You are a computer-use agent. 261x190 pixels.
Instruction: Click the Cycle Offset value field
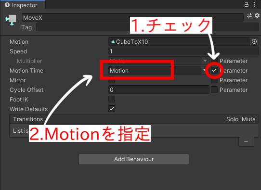(x=159, y=90)
